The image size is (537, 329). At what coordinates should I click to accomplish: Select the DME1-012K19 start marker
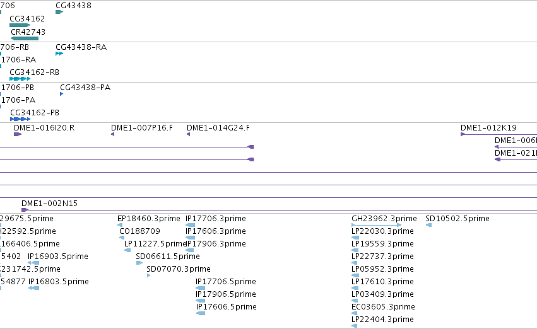tap(463, 134)
